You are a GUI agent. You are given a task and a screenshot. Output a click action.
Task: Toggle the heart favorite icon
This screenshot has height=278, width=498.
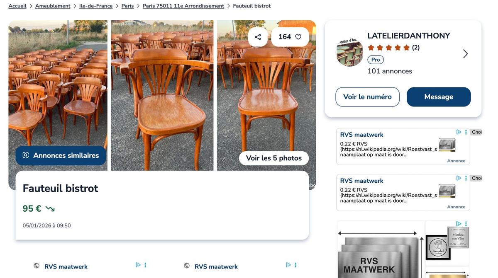point(298,37)
